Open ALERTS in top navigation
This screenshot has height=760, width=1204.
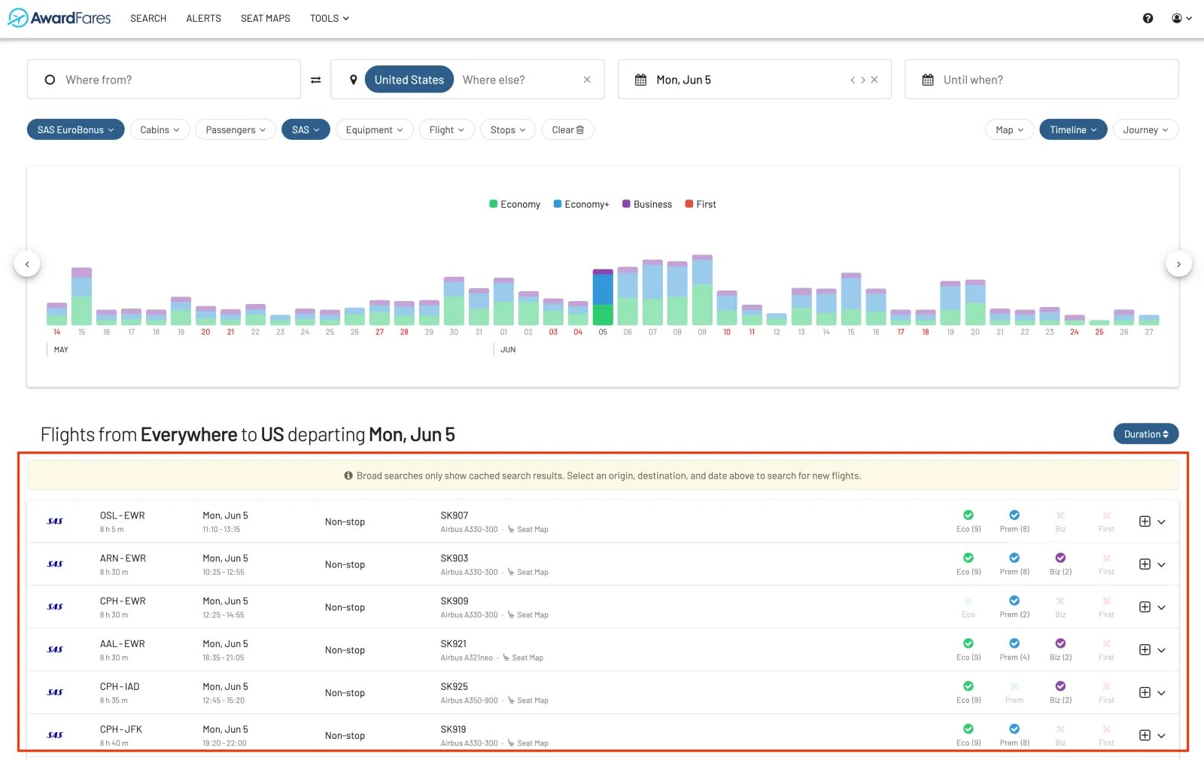(204, 18)
